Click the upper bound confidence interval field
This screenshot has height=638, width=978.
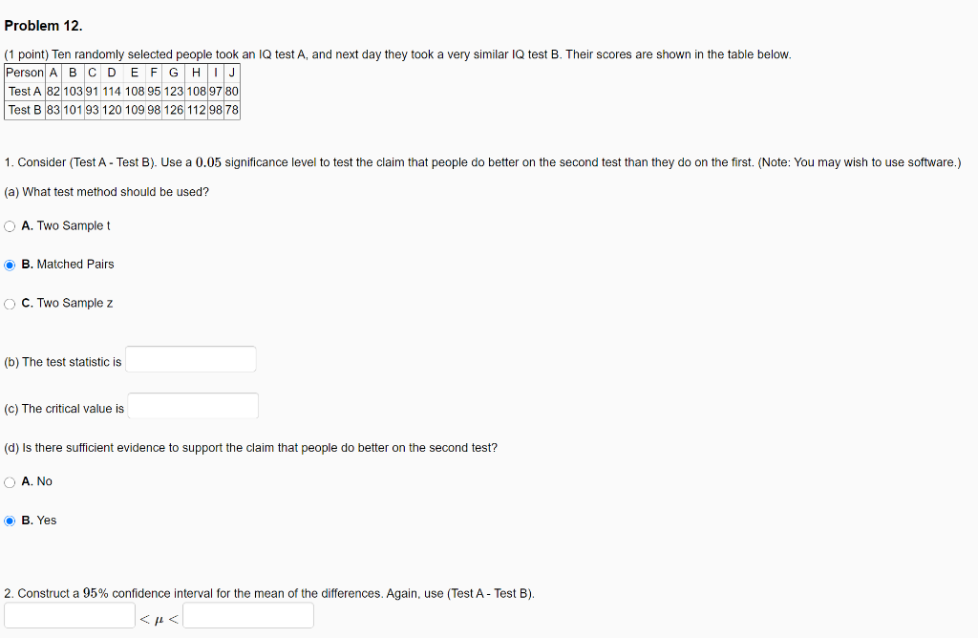[x=247, y=614]
